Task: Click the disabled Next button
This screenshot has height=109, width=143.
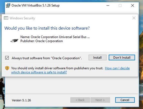Action: [x=100, y=100]
